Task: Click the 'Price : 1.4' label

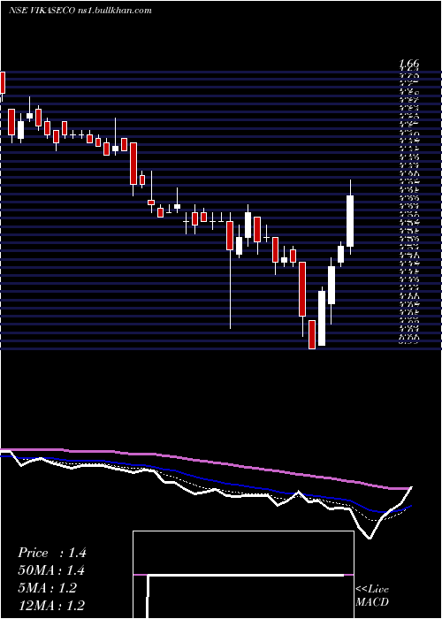Action: [51, 553]
